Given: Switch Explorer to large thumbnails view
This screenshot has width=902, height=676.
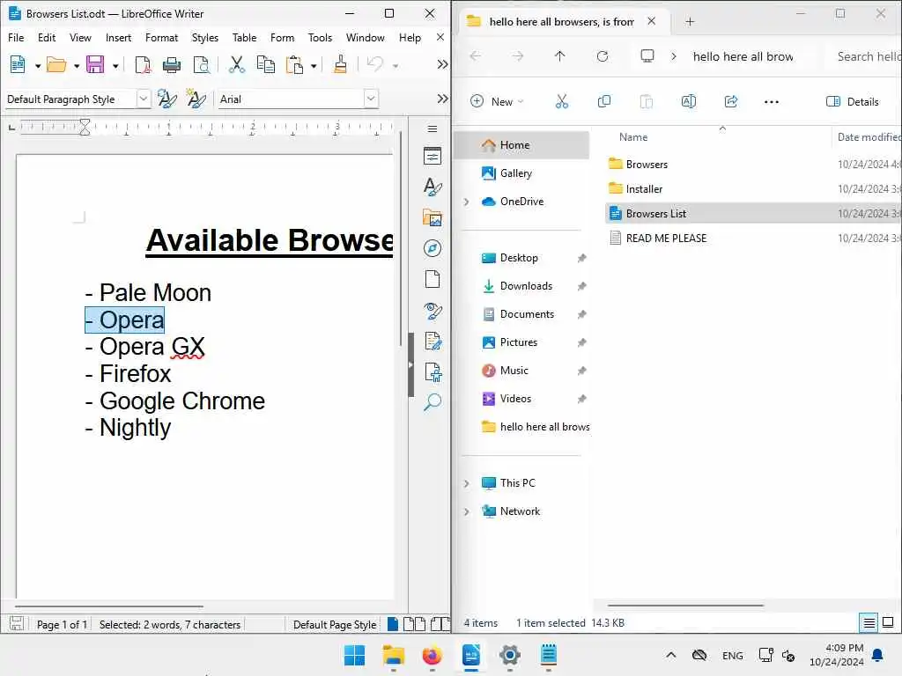Looking at the screenshot, I should 888,622.
